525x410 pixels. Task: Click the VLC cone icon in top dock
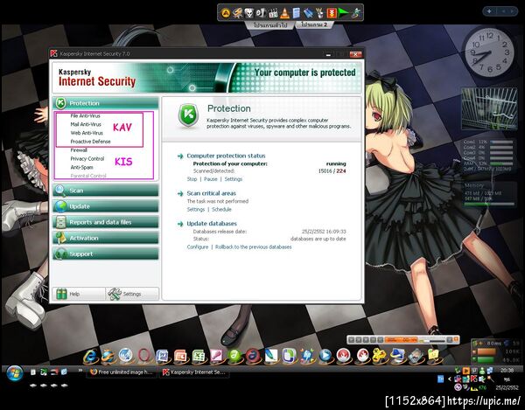coord(285,13)
